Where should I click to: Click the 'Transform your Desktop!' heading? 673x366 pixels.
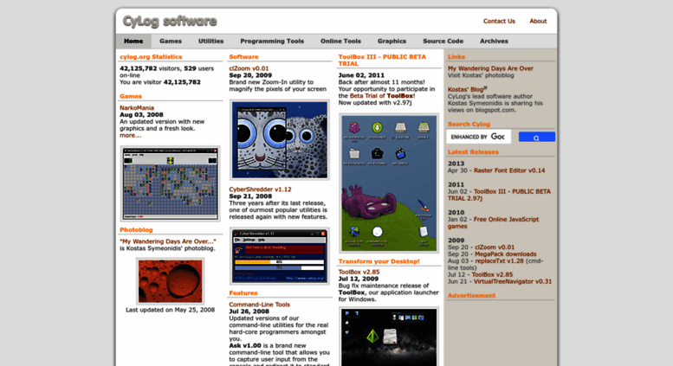pyautogui.click(x=379, y=261)
